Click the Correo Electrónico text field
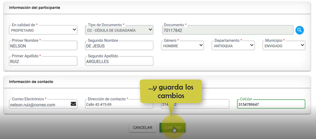The height and width of the screenshot is (139, 316). click(39, 104)
